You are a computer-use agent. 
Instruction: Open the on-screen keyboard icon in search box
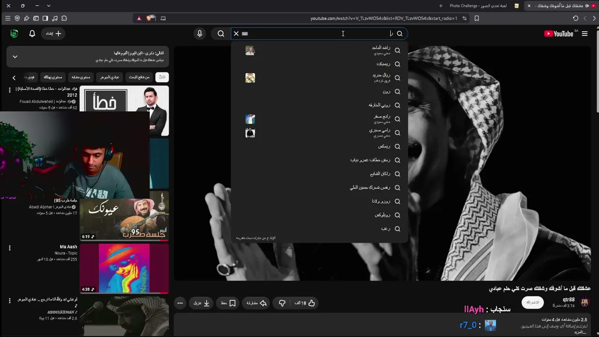click(x=245, y=34)
